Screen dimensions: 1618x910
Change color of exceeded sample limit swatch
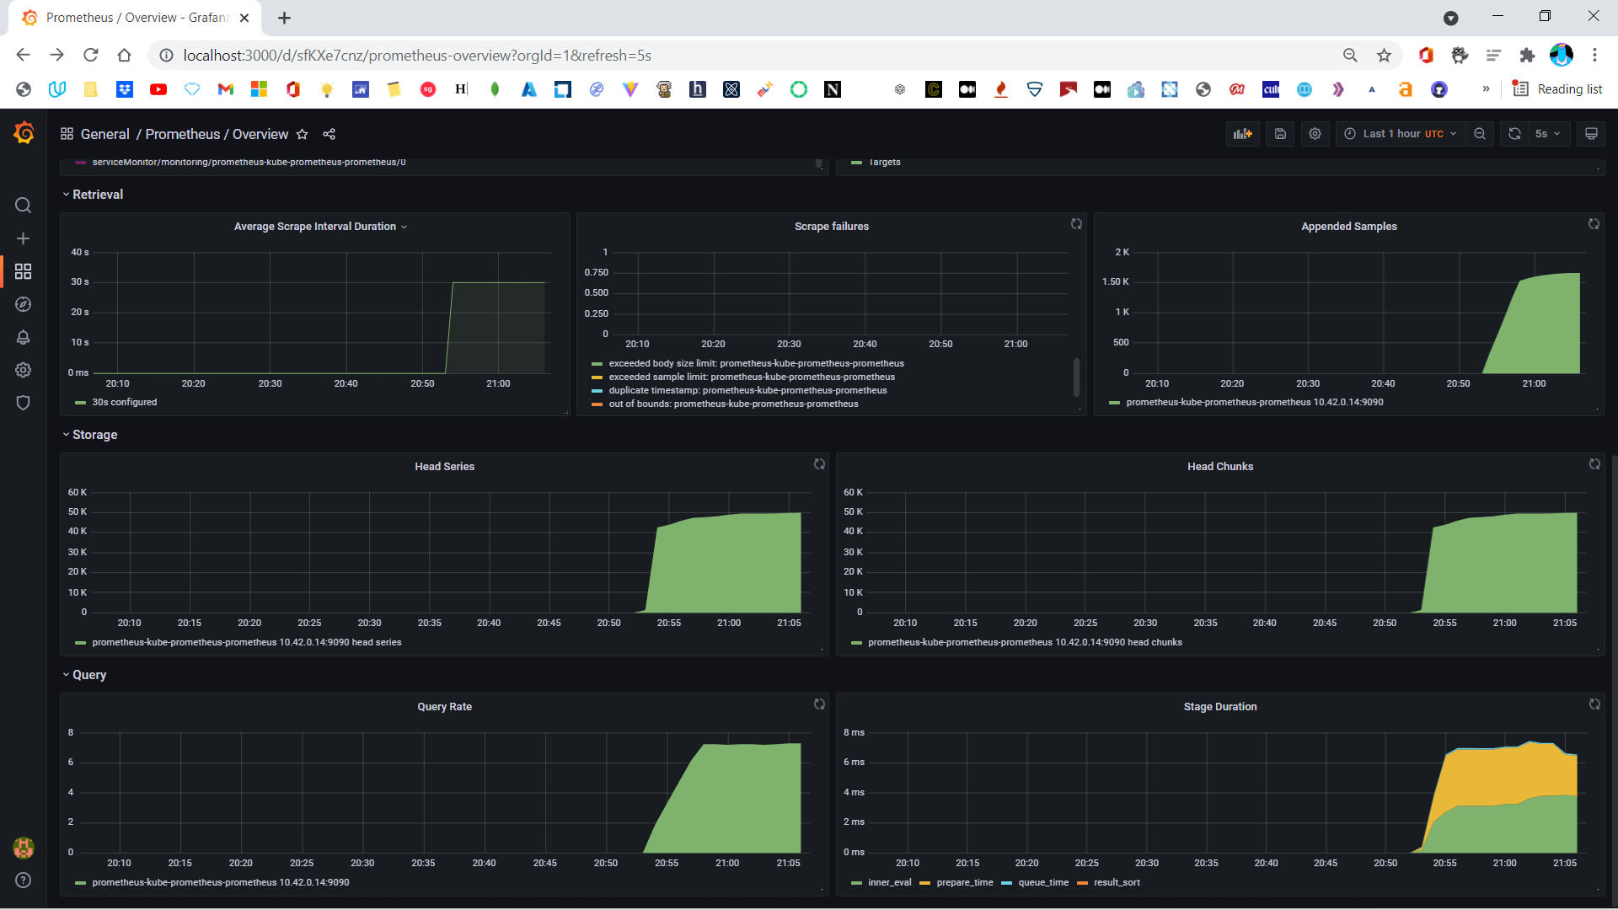pos(597,377)
